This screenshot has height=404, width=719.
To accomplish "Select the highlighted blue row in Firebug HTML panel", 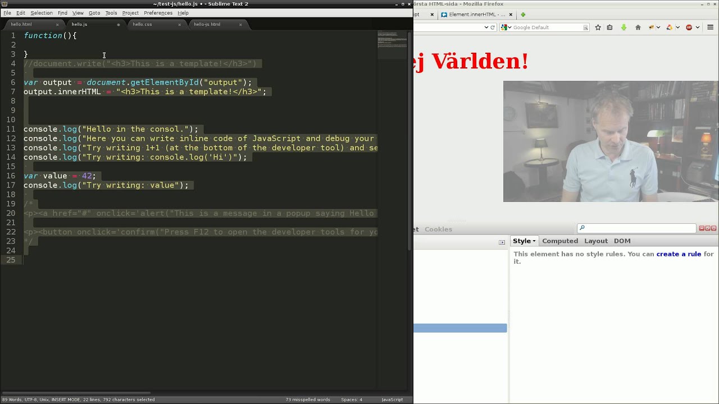I will (x=460, y=328).
